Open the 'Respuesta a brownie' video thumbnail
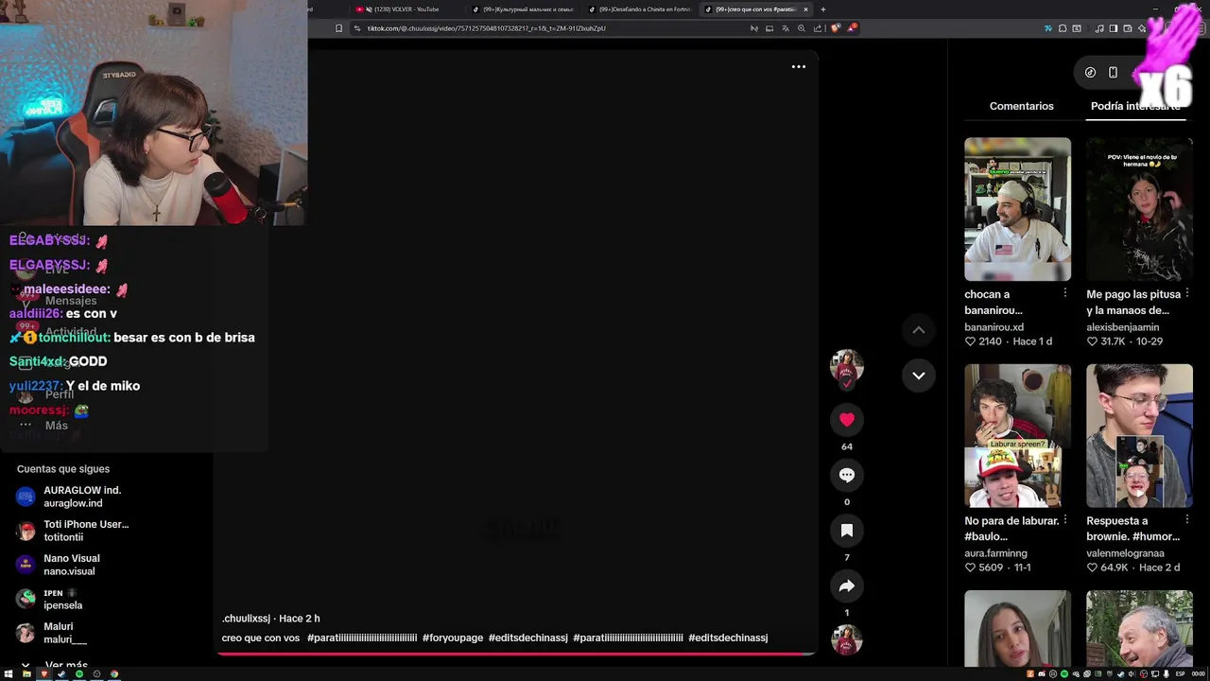 (1139, 436)
